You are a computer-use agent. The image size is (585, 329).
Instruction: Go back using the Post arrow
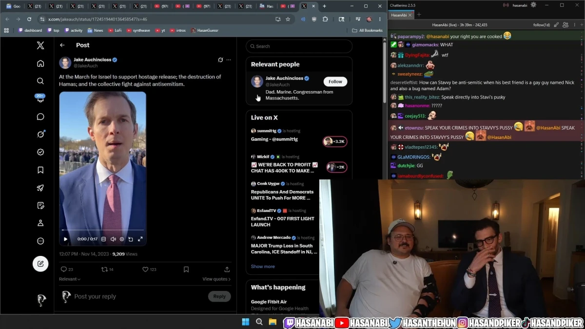point(62,45)
